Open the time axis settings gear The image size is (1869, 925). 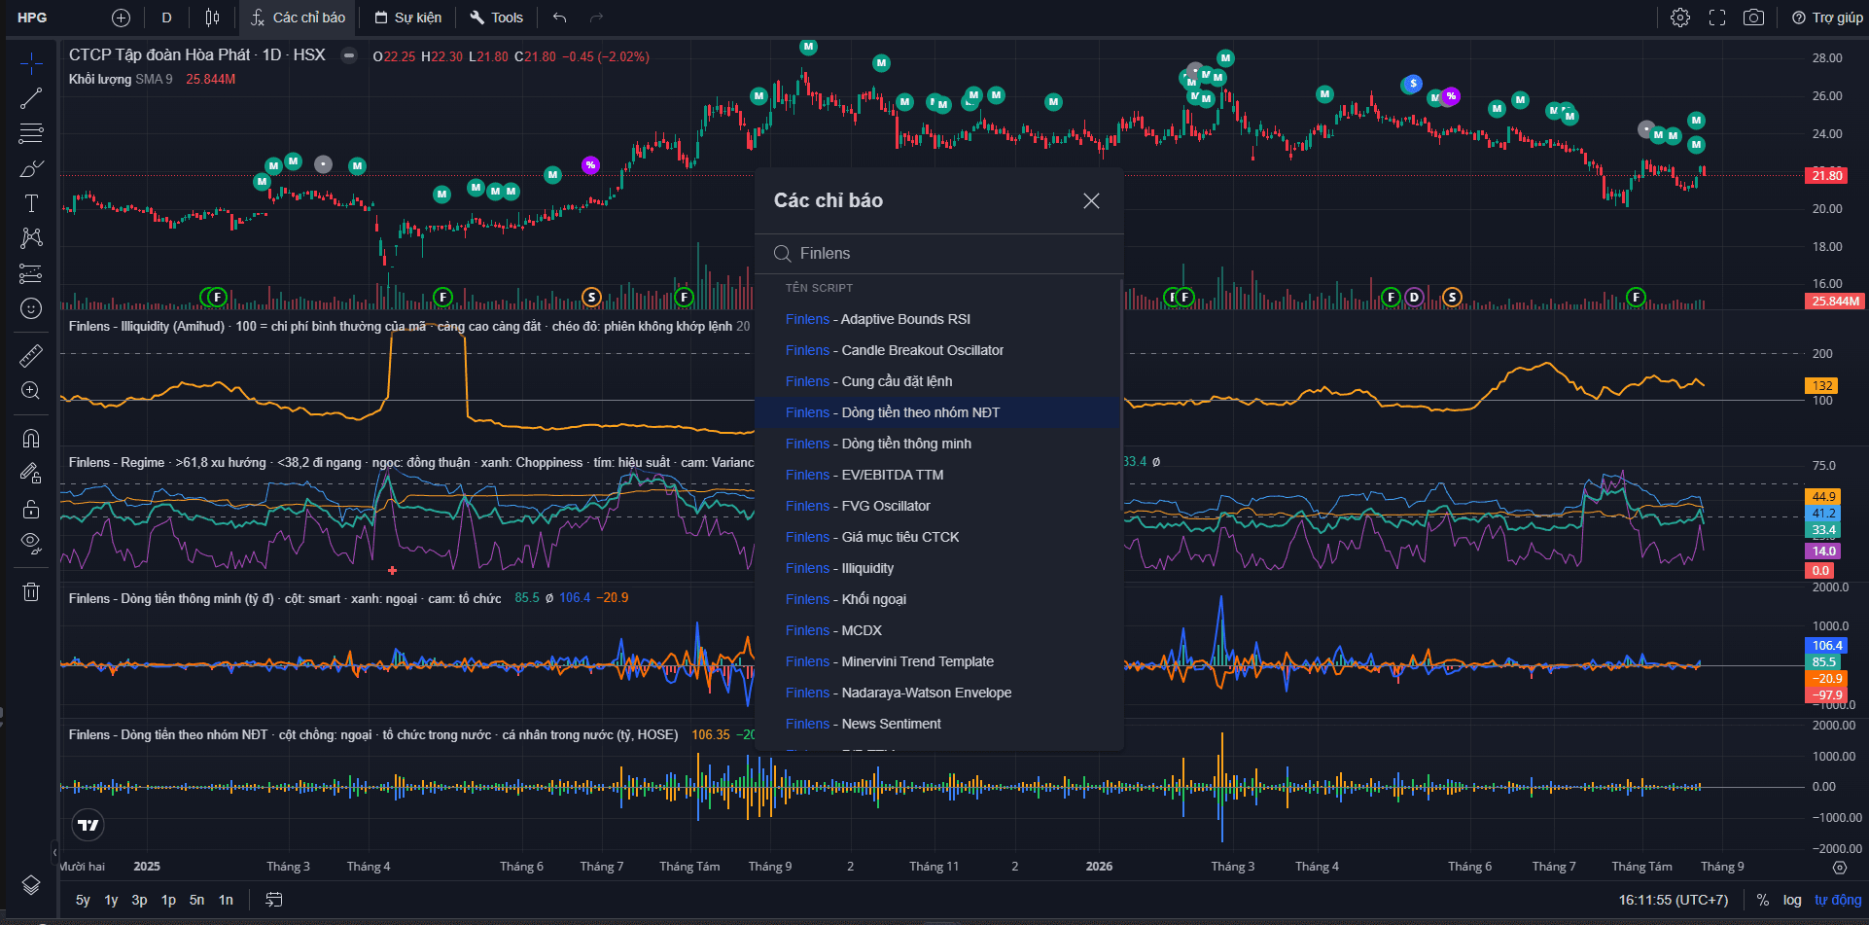click(x=1839, y=867)
